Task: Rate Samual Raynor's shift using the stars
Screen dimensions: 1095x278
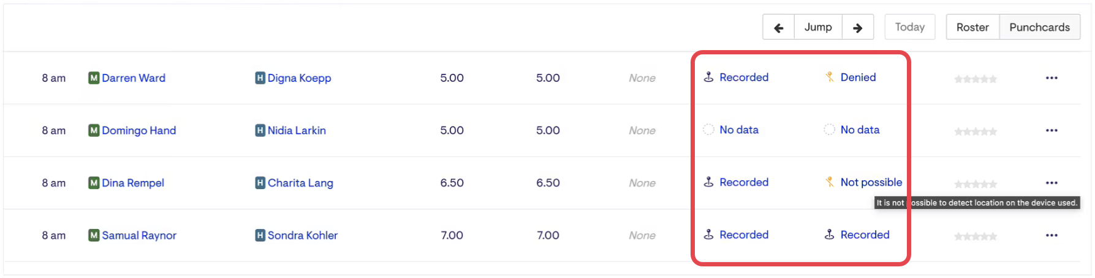Action: (976, 237)
